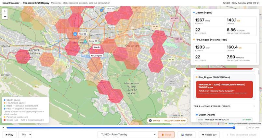Click Fire_Fingers (40 MXN Floor) stats header
Viewport: 262px width, 139px height.
click(211, 40)
